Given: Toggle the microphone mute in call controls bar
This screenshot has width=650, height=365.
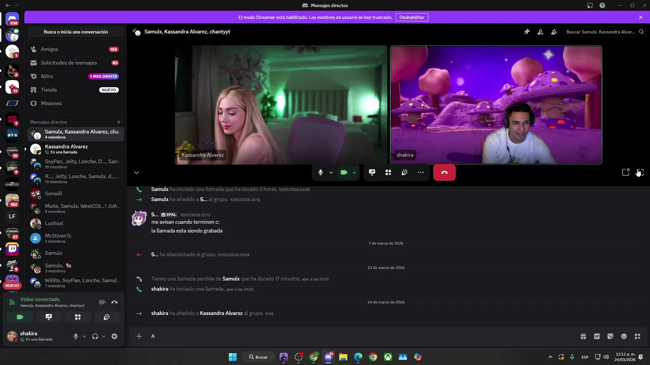Looking at the screenshot, I should [320, 172].
